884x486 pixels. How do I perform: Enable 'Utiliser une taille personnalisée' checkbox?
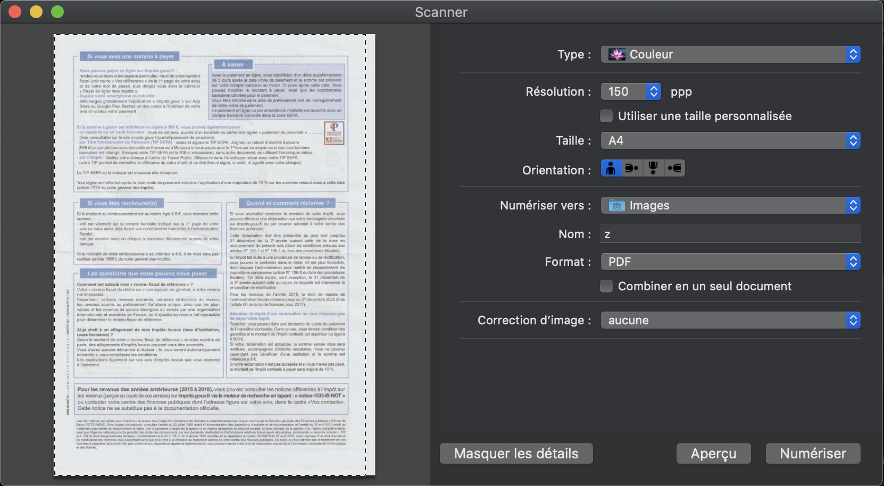[606, 116]
